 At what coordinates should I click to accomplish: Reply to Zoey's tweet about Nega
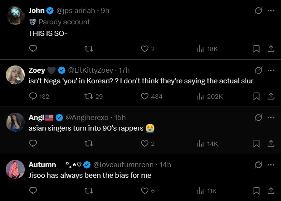[x=33, y=96]
